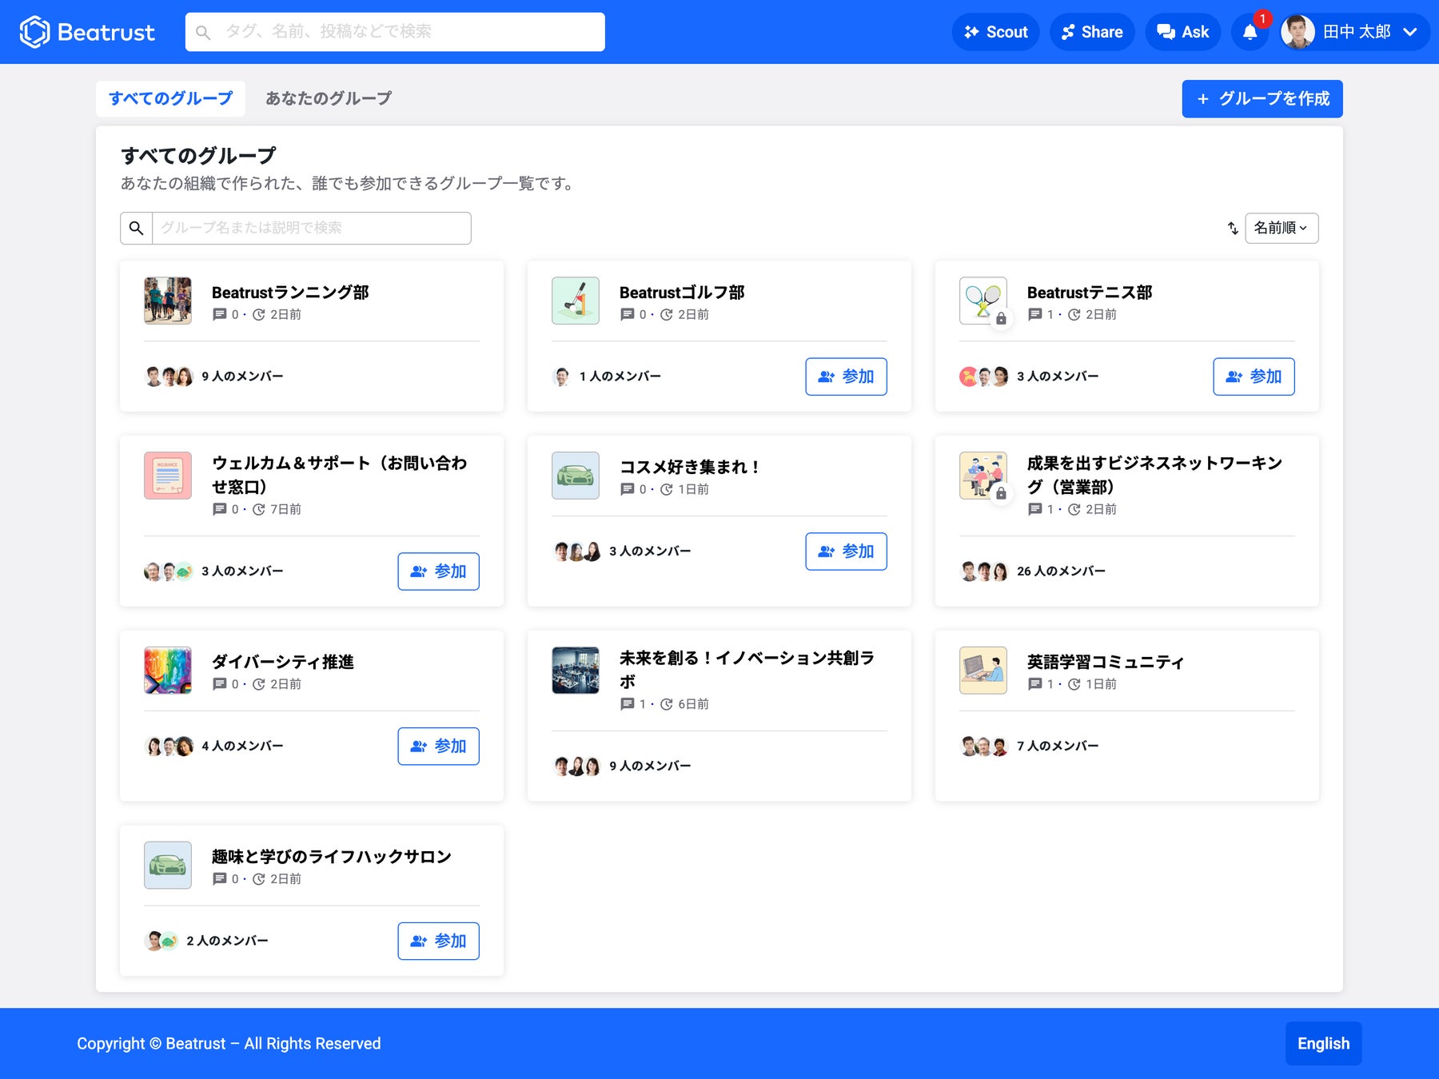Open Beatrustテニス部 group title

pos(1090,293)
